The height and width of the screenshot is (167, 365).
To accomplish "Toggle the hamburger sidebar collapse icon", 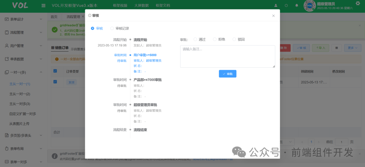I will [44, 6].
